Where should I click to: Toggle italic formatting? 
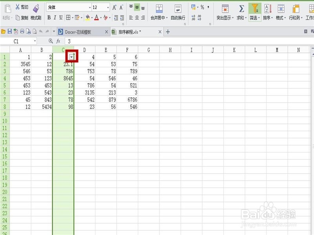(55, 18)
